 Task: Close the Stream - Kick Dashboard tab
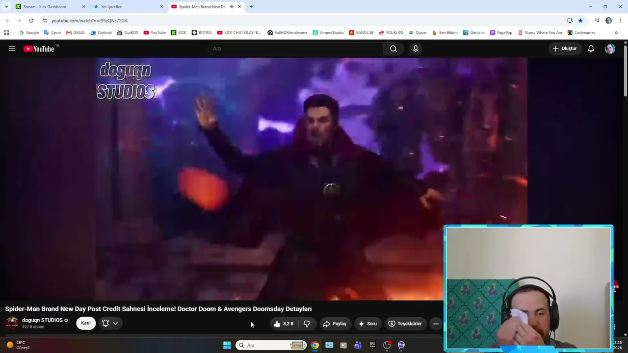(83, 7)
